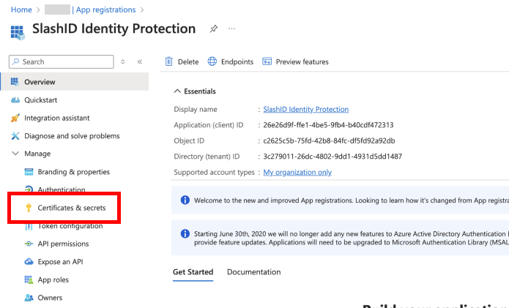
Task: Click the sidebar expand/collapse arrows toggle
Action: click(x=123, y=62)
